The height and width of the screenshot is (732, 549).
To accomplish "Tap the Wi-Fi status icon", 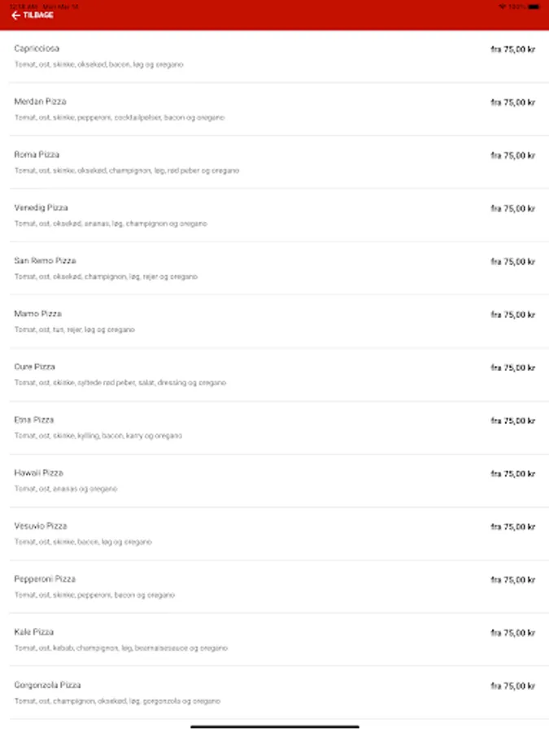I will 503,6.
